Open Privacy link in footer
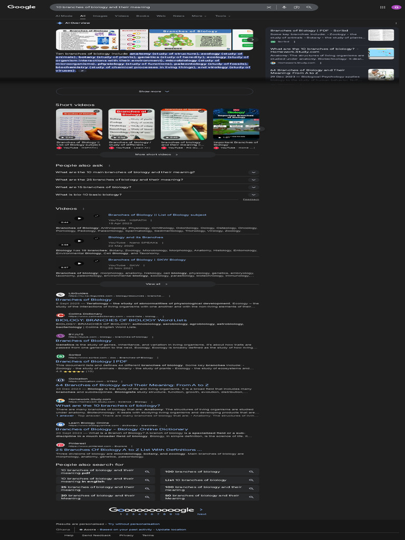Screen dimensions: 405x540 coord(127,536)
